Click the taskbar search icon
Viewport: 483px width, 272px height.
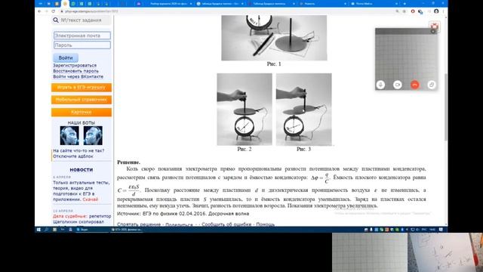(46, 230)
